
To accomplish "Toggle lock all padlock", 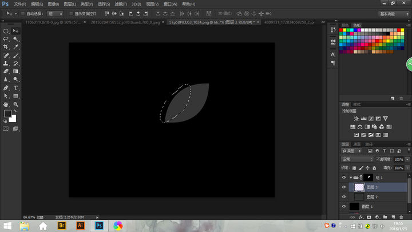I will pyautogui.click(x=374, y=168).
